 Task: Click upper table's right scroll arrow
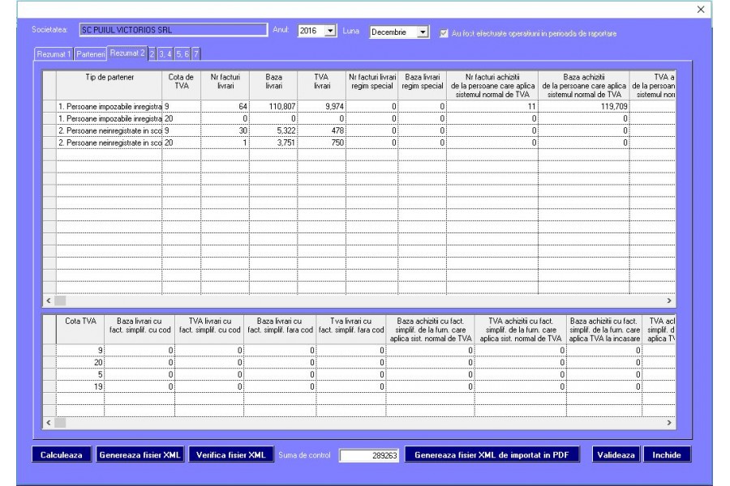pyautogui.click(x=669, y=301)
